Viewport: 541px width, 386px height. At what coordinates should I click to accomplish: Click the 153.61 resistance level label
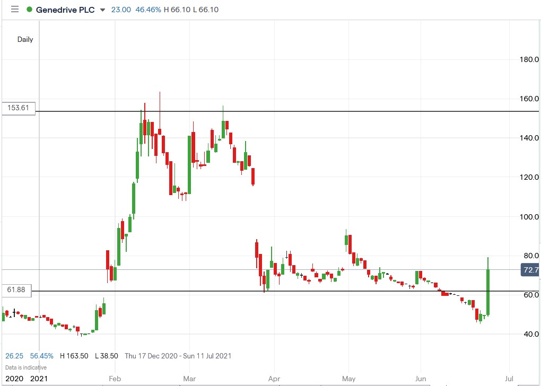click(x=18, y=108)
